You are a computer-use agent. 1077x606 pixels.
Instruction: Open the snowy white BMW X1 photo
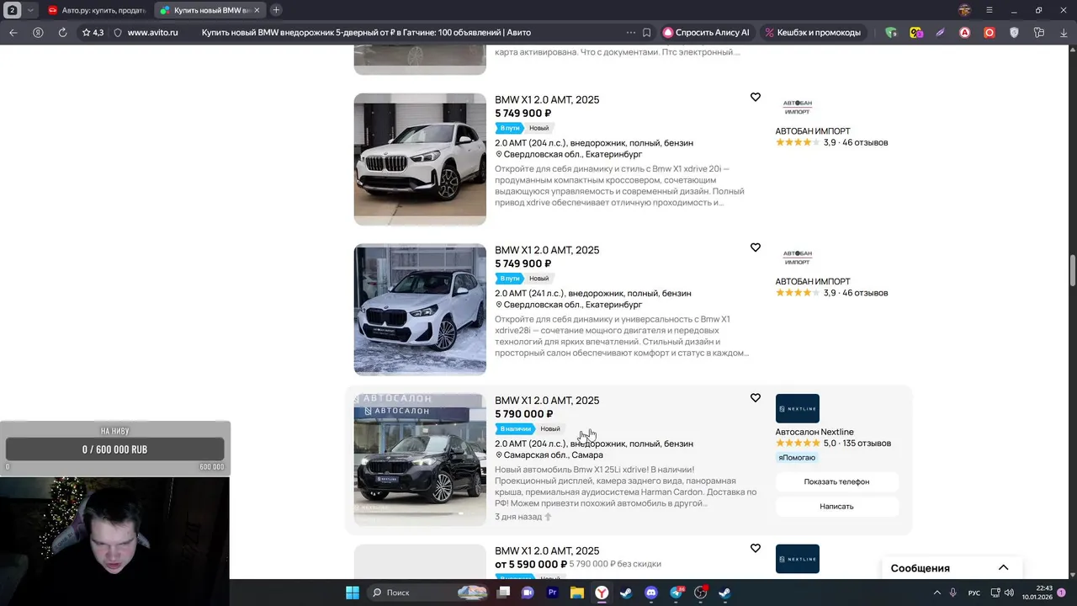(x=420, y=310)
